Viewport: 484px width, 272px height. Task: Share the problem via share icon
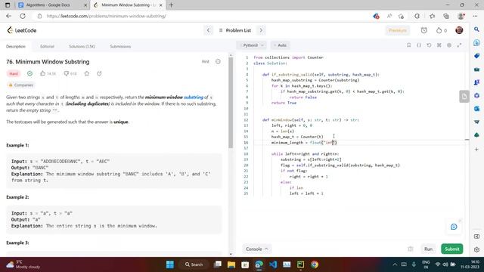[x=99, y=73]
